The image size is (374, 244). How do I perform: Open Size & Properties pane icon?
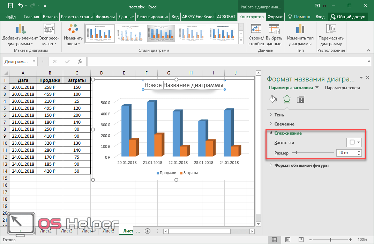click(301, 99)
